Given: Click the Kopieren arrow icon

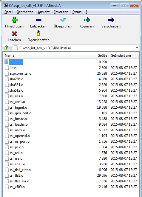Looking at the screenshot, I should click(87, 20).
